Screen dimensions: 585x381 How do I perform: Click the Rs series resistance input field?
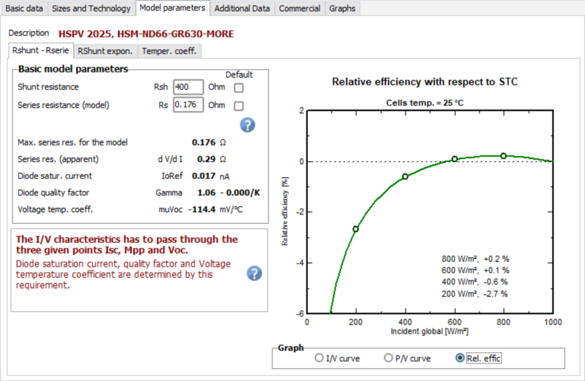(x=188, y=105)
